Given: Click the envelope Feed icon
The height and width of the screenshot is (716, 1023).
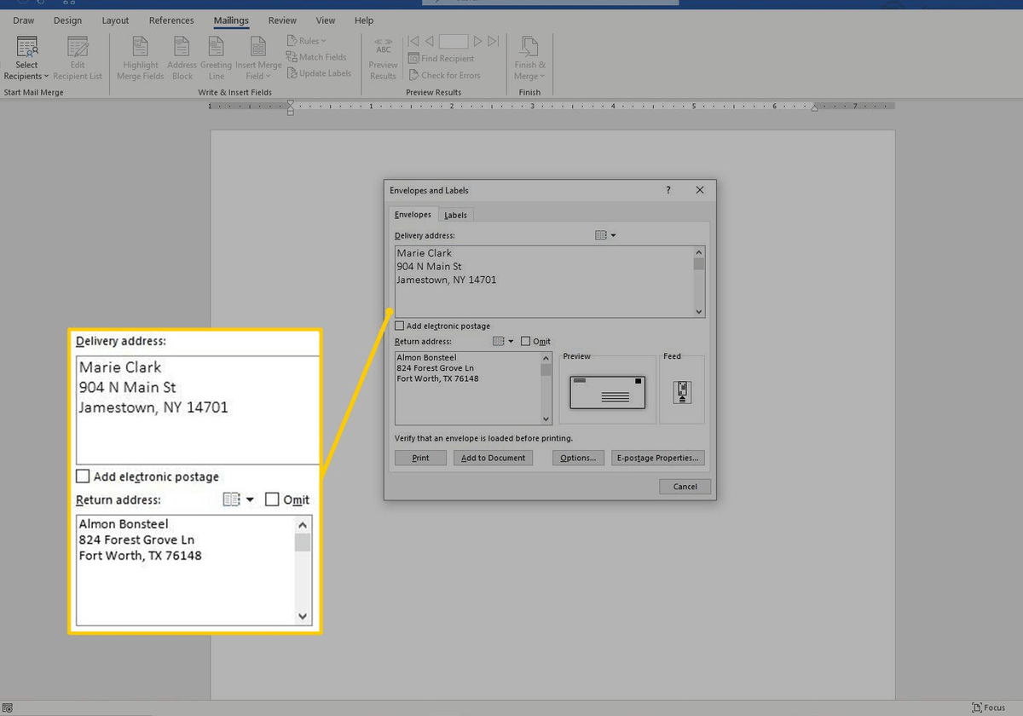Looking at the screenshot, I should tap(682, 392).
